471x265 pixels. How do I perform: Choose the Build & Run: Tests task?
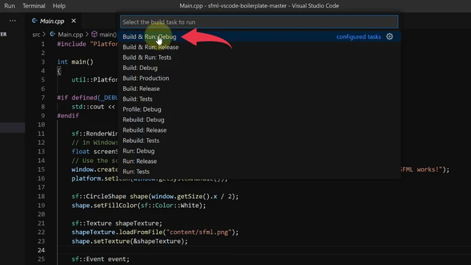coord(147,58)
